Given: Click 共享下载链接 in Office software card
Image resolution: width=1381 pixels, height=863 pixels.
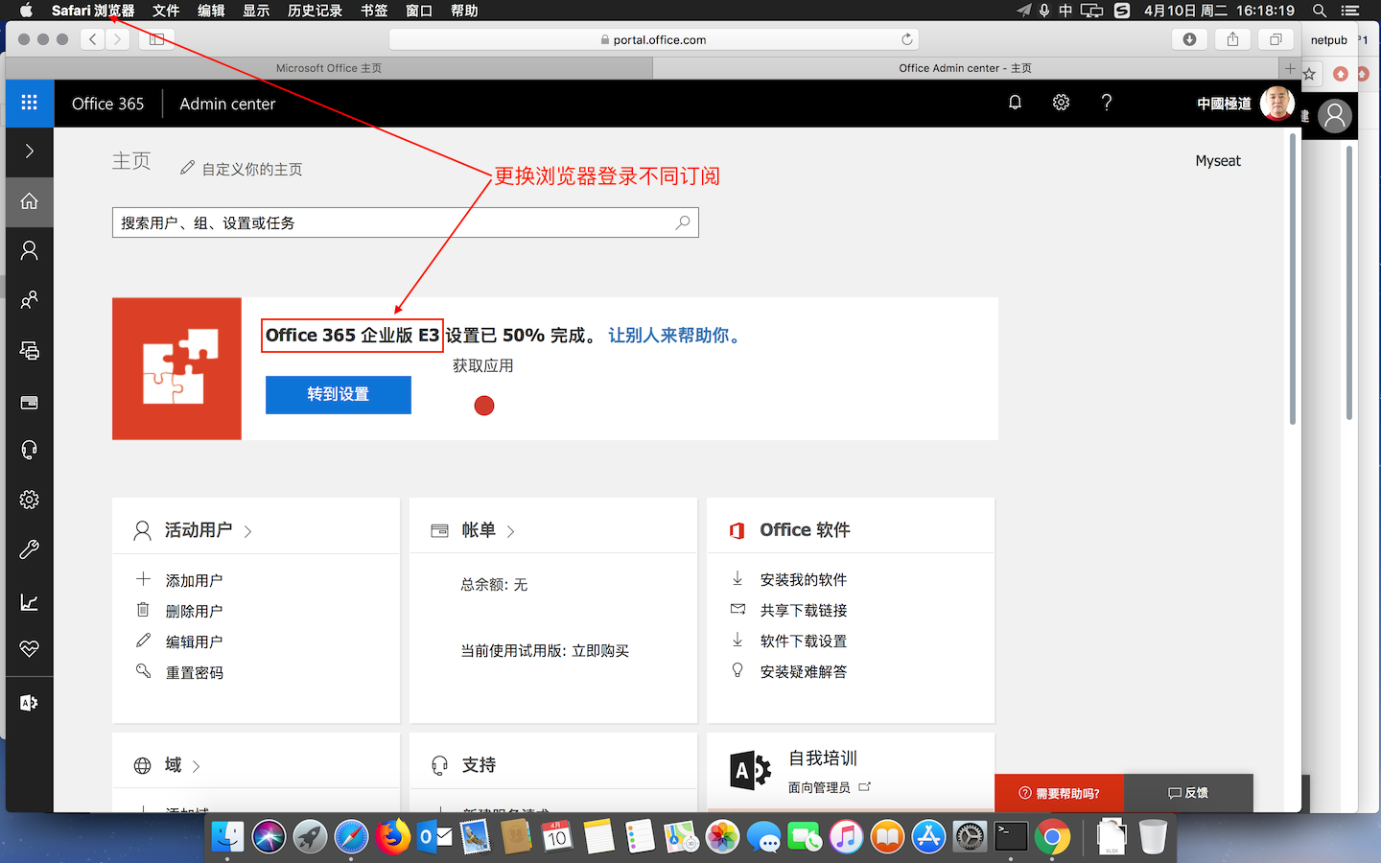Looking at the screenshot, I should 804,610.
